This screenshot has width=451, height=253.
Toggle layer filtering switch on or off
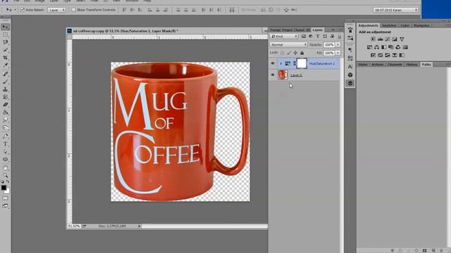tap(340, 37)
